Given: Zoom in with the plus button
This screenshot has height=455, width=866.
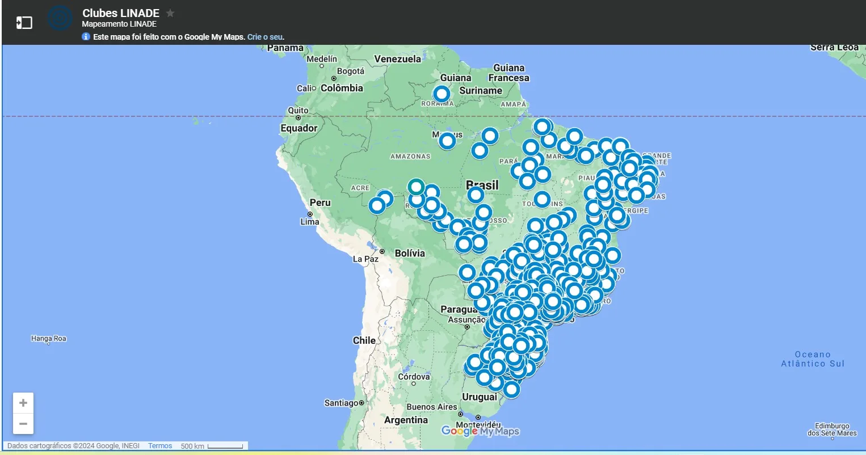Looking at the screenshot, I should pos(23,402).
